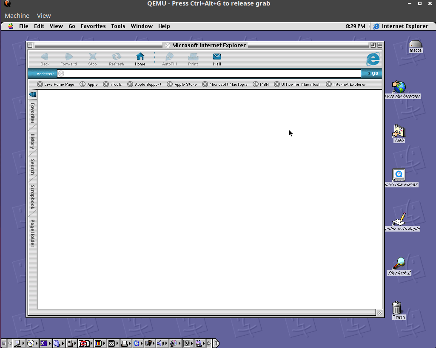Click the control strip close box
Screen dimensions: 436x348
pos(4,344)
